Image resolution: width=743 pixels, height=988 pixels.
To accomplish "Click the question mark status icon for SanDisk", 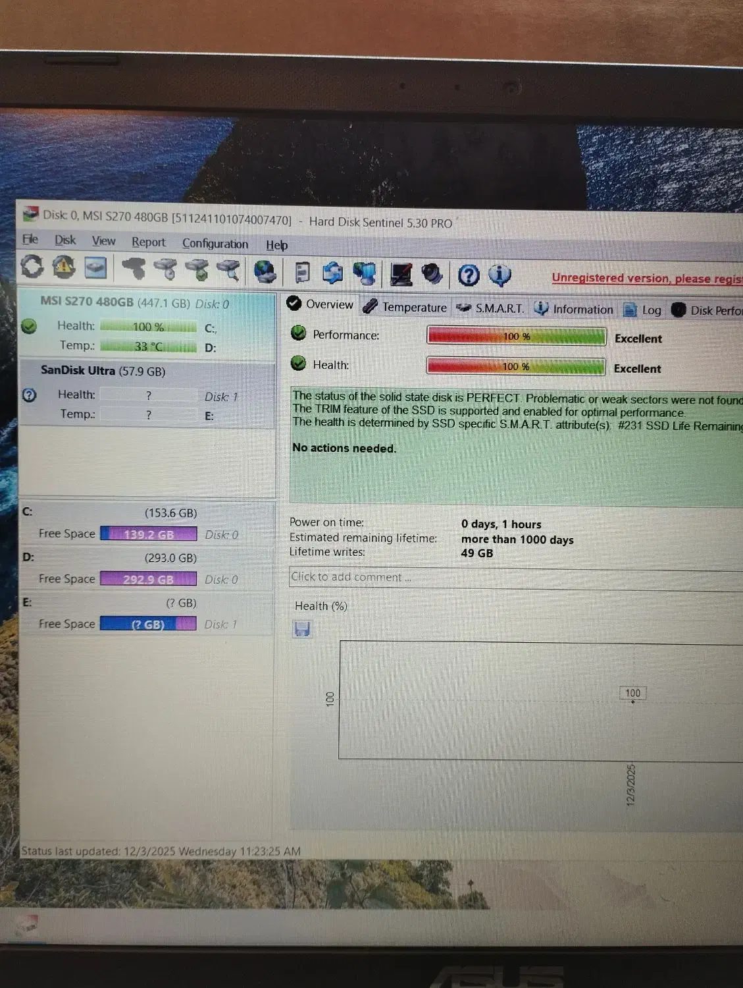I will (29, 395).
